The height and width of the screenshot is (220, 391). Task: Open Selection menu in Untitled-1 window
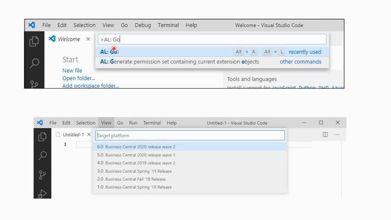(x=86, y=123)
